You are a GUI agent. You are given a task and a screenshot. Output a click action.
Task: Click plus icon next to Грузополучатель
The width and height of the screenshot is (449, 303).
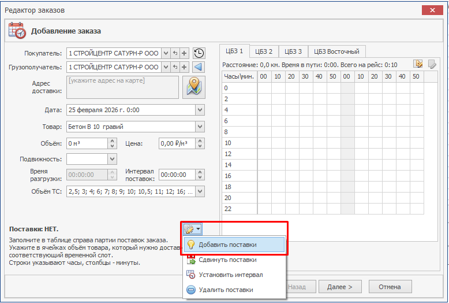[x=185, y=68]
